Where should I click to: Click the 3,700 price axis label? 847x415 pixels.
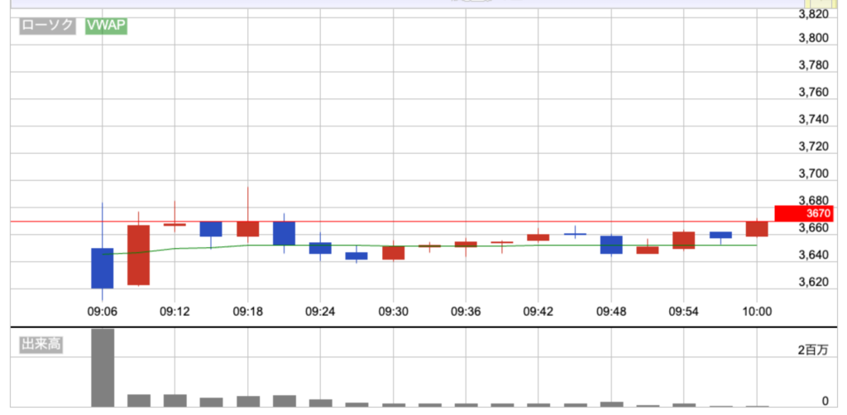813,174
